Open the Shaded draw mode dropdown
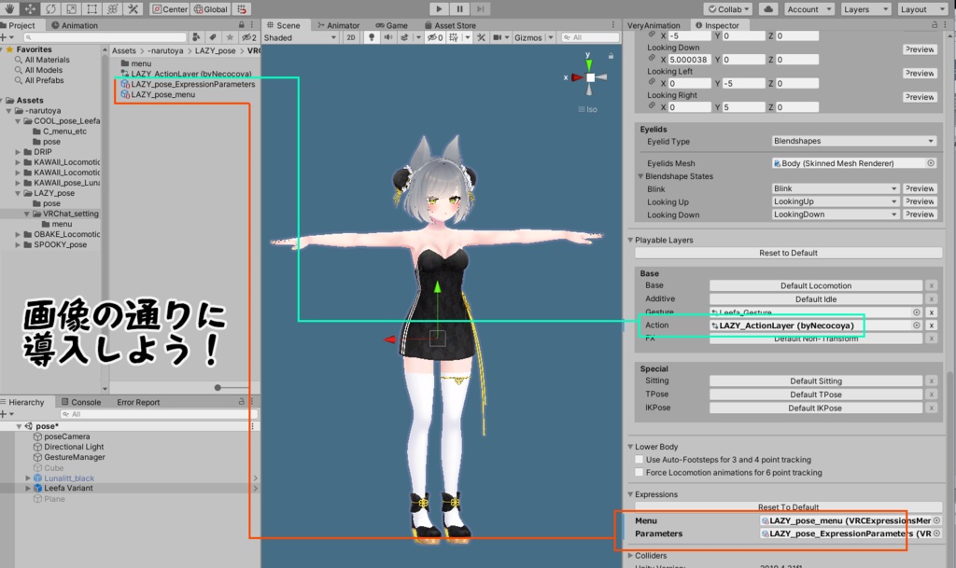The width and height of the screenshot is (956, 568). [x=300, y=37]
